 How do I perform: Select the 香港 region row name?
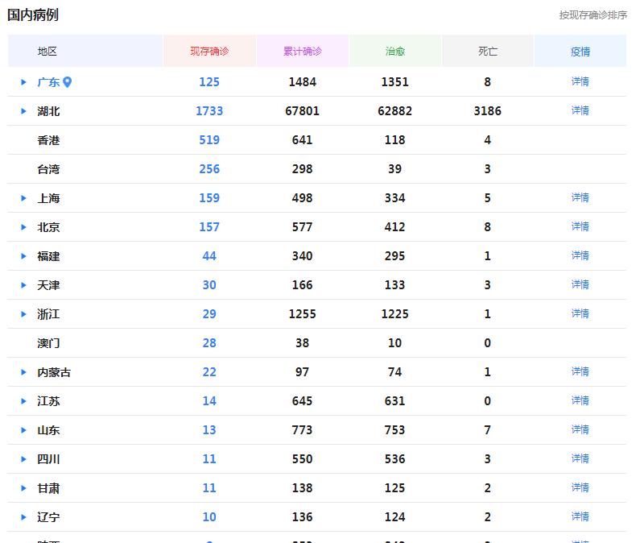point(48,140)
